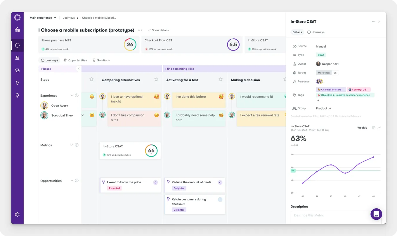The width and height of the screenshot is (397, 236).
Task: Open the Checkout Flow CES metric card
Action: [x=192, y=45]
